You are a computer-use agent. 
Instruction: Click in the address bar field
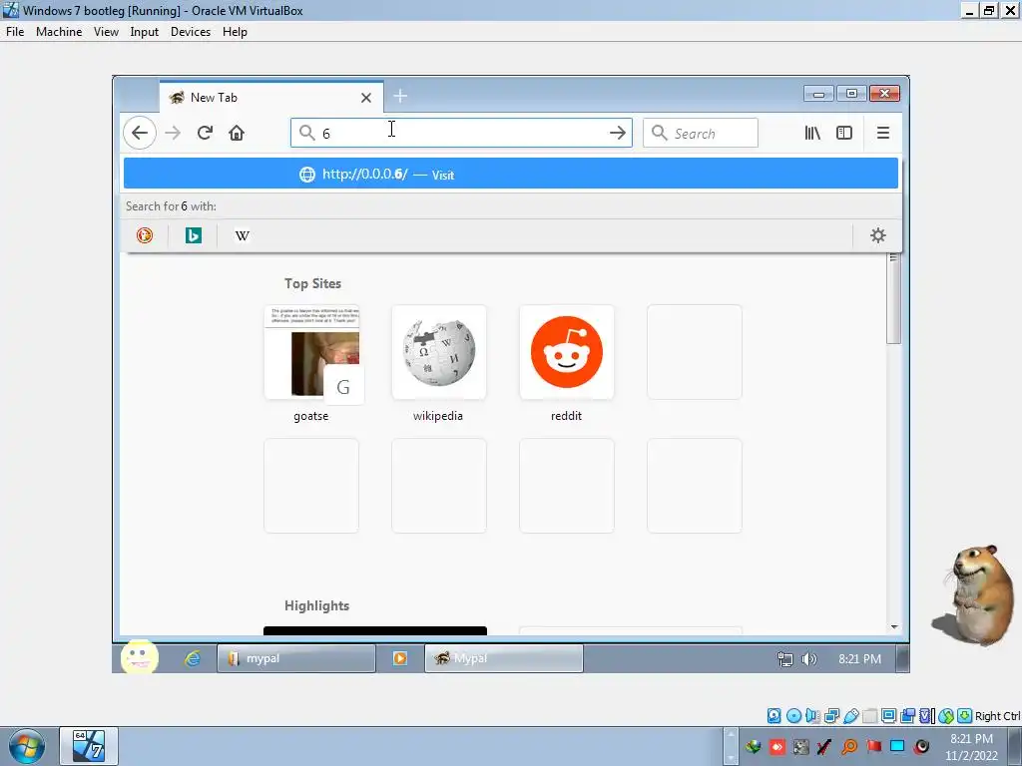[461, 133]
